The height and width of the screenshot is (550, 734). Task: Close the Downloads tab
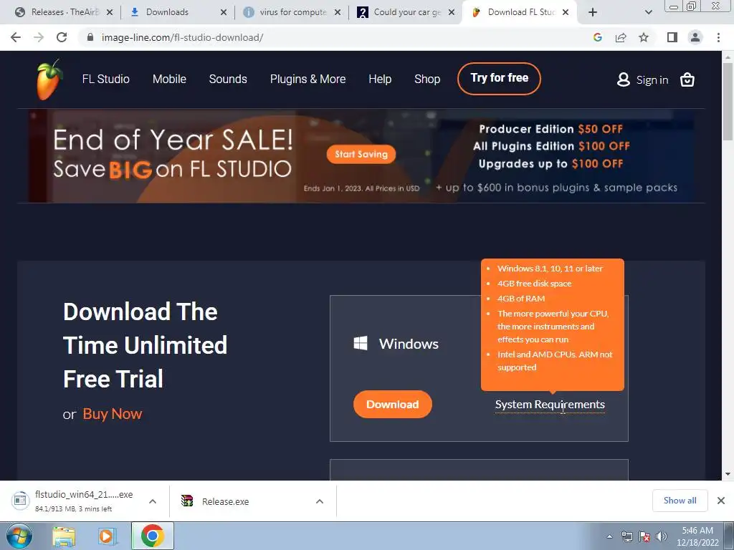224,12
